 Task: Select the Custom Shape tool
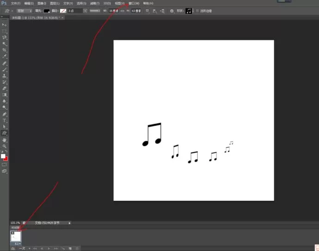click(4, 133)
